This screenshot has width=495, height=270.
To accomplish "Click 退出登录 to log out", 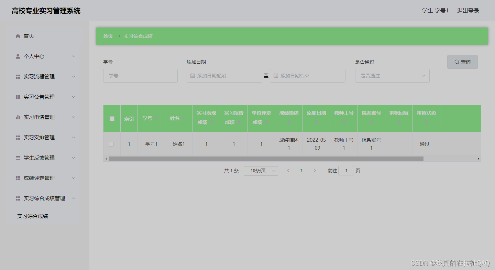I will coord(468,10).
